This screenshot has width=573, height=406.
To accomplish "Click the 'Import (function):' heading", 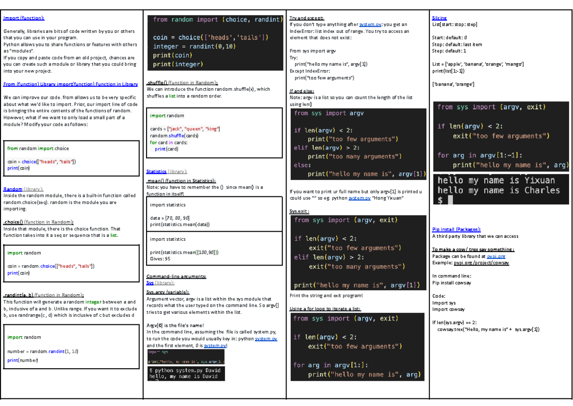I will 24,18.
